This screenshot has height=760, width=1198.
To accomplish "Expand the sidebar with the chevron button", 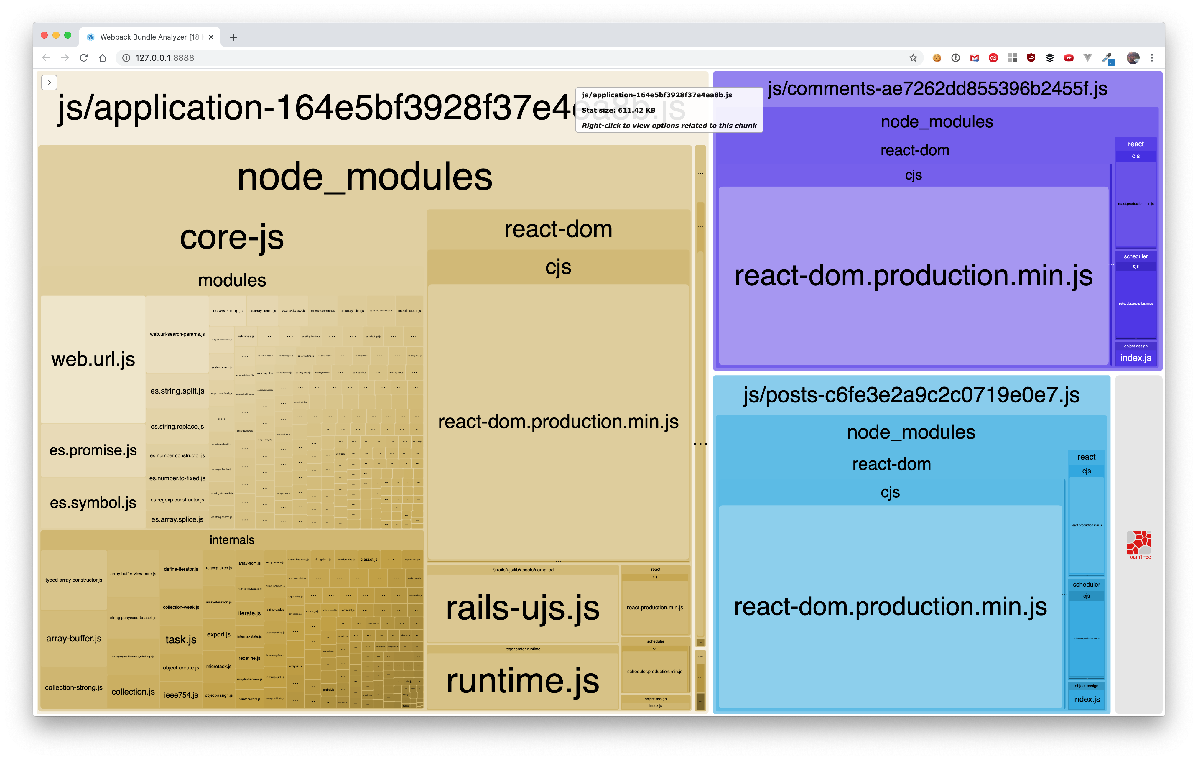I will click(x=49, y=83).
